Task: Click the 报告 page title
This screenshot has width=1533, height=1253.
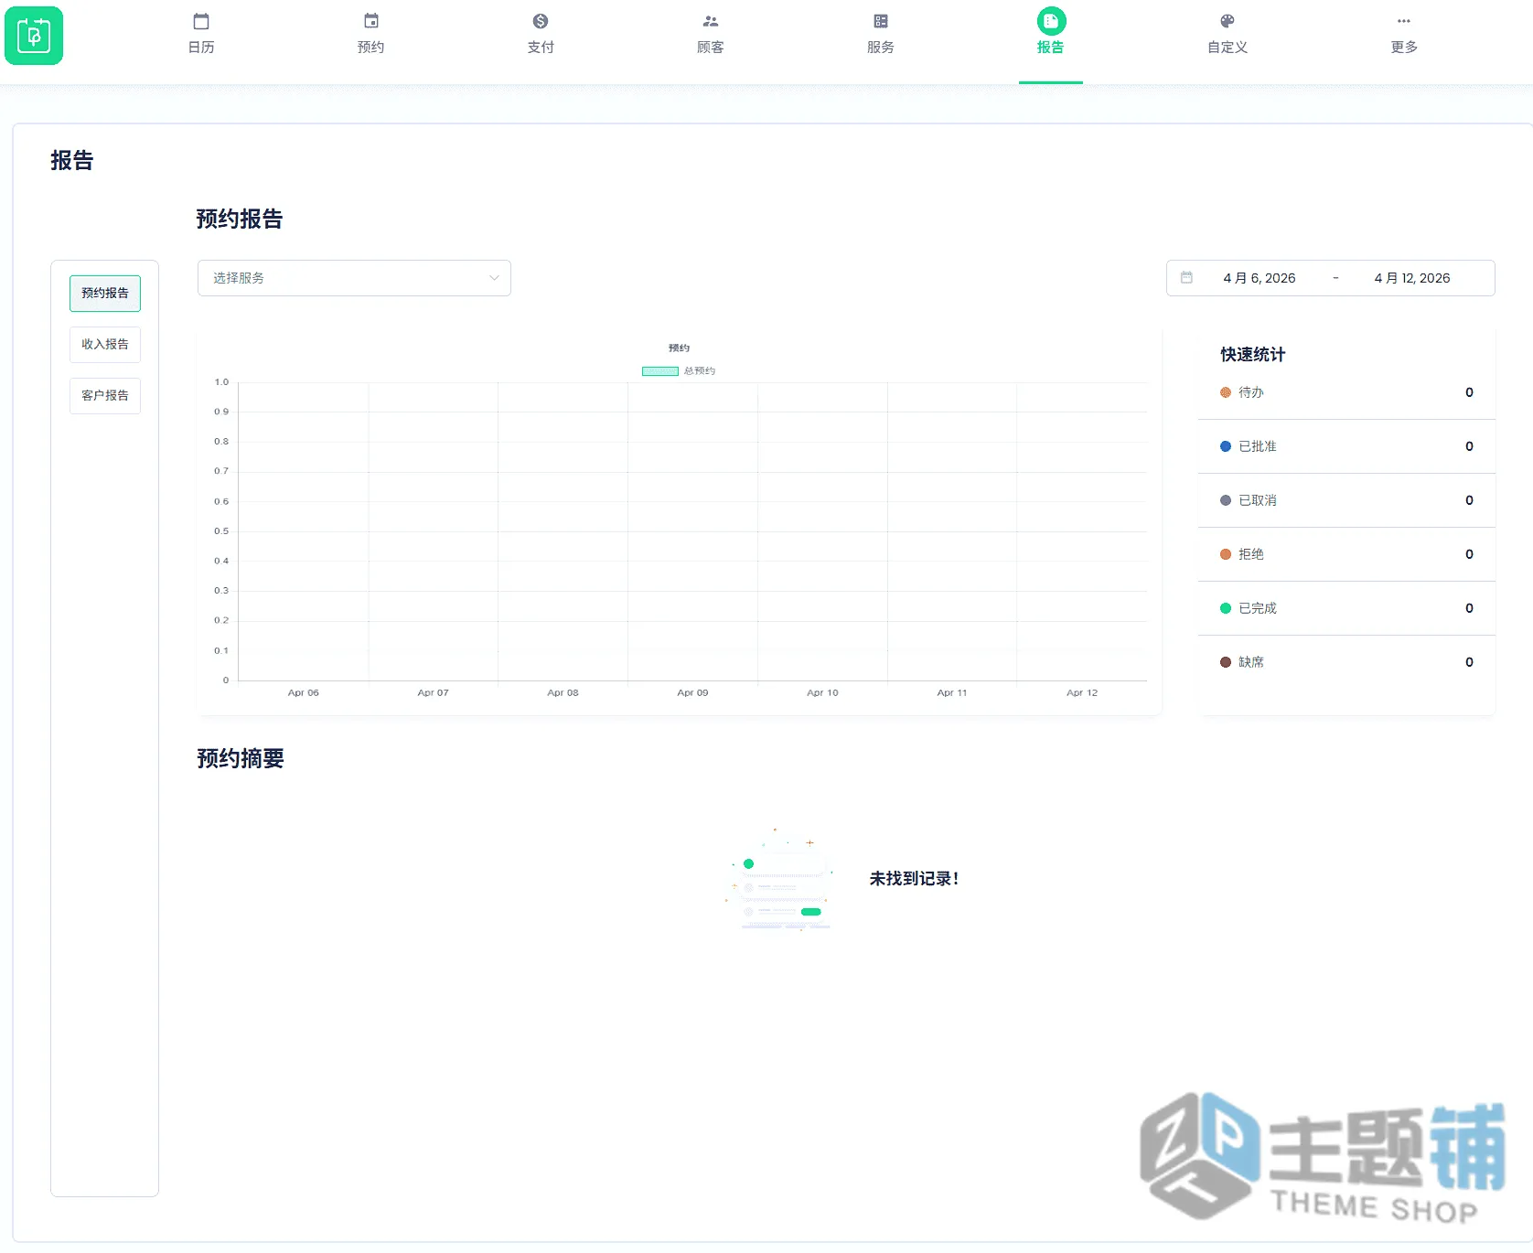Action: click(72, 161)
